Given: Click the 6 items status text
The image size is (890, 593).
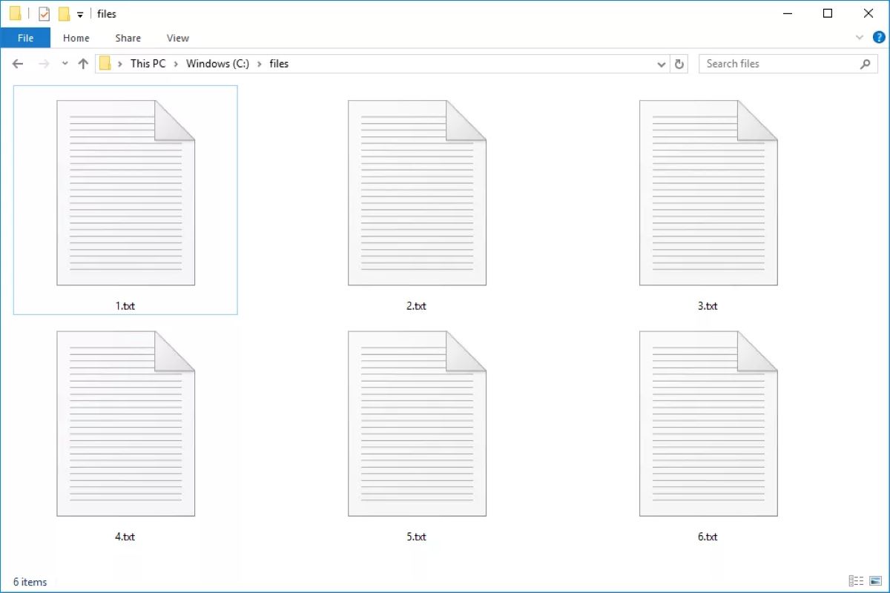Looking at the screenshot, I should (x=30, y=582).
